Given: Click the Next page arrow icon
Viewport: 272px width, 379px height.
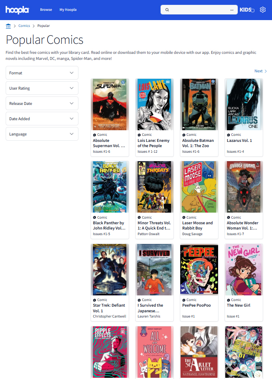Looking at the screenshot, I should tap(266, 71).
